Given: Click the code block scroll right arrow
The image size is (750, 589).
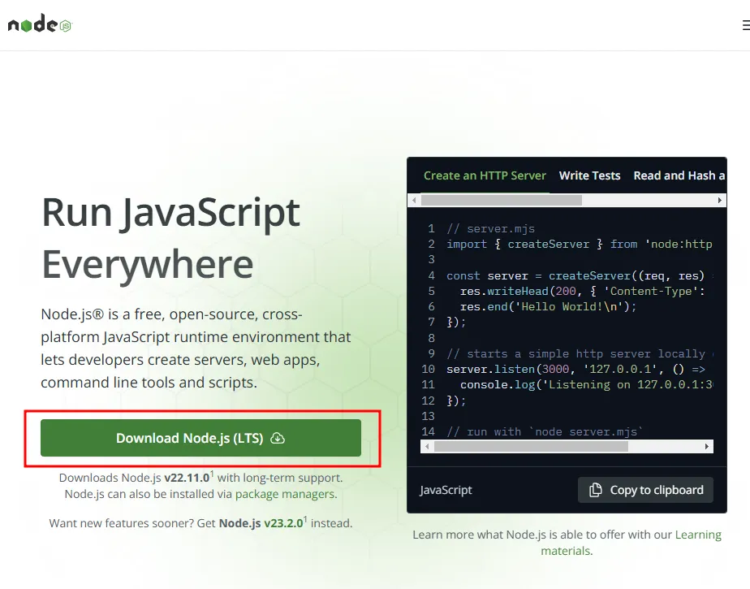Looking at the screenshot, I should pyautogui.click(x=706, y=446).
